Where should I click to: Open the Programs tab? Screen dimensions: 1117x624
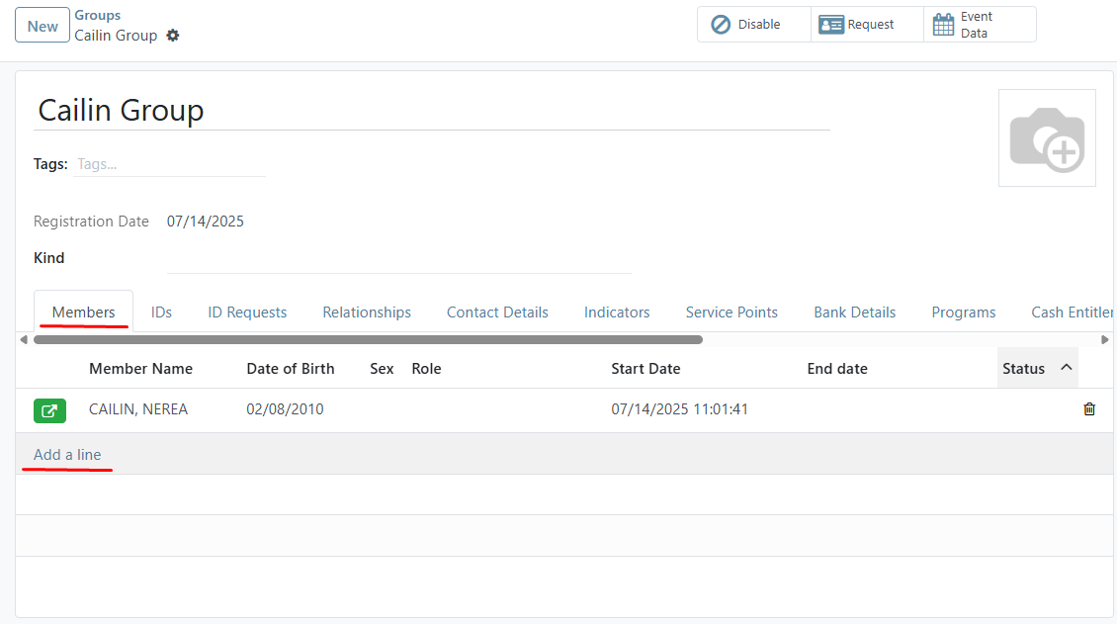click(x=963, y=312)
